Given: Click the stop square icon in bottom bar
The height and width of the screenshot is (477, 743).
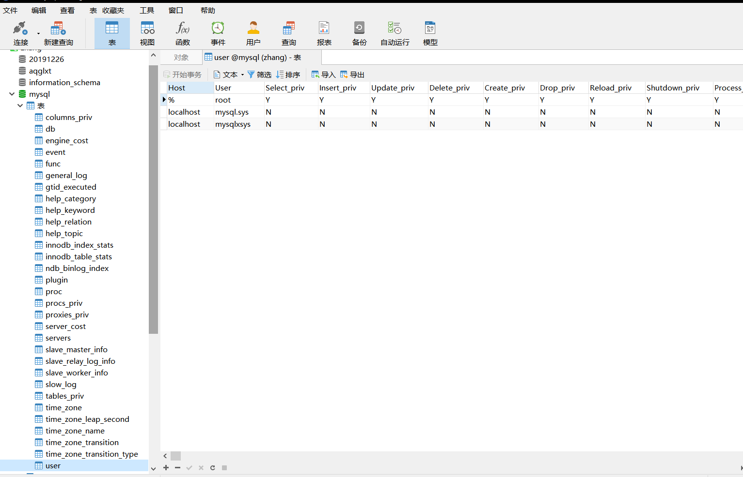Looking at the screenshot, I should point(224,468).
